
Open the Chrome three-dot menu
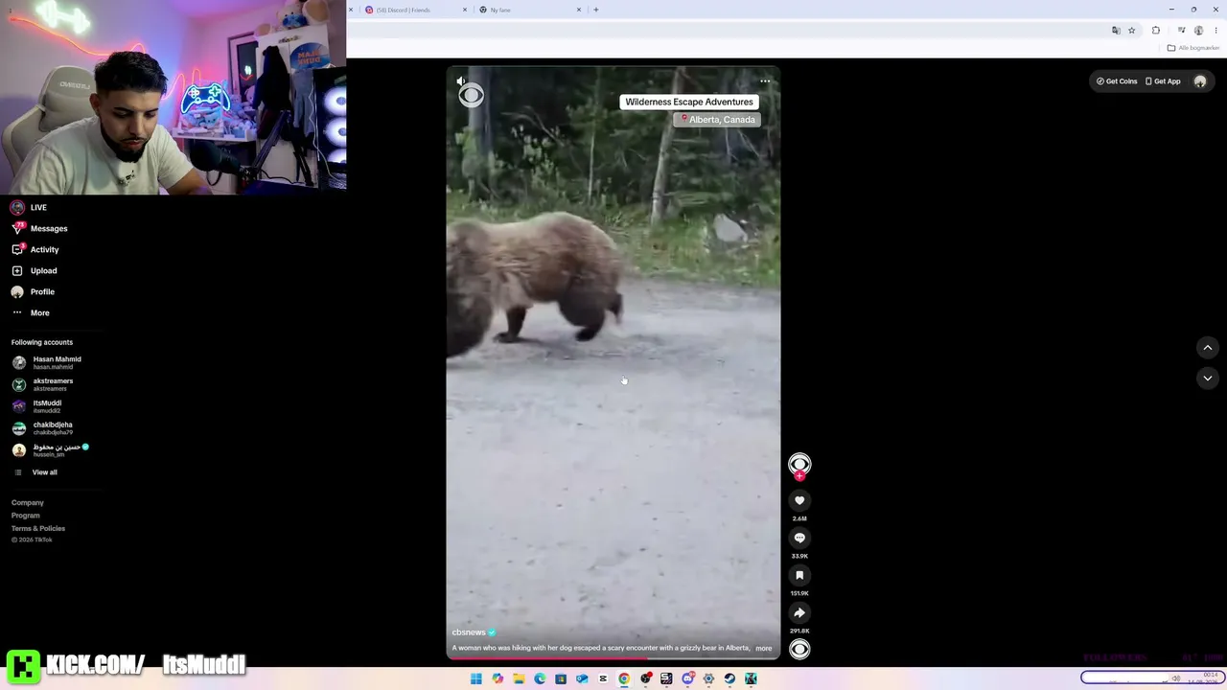pyautogui.click(x=1215, y=31)
